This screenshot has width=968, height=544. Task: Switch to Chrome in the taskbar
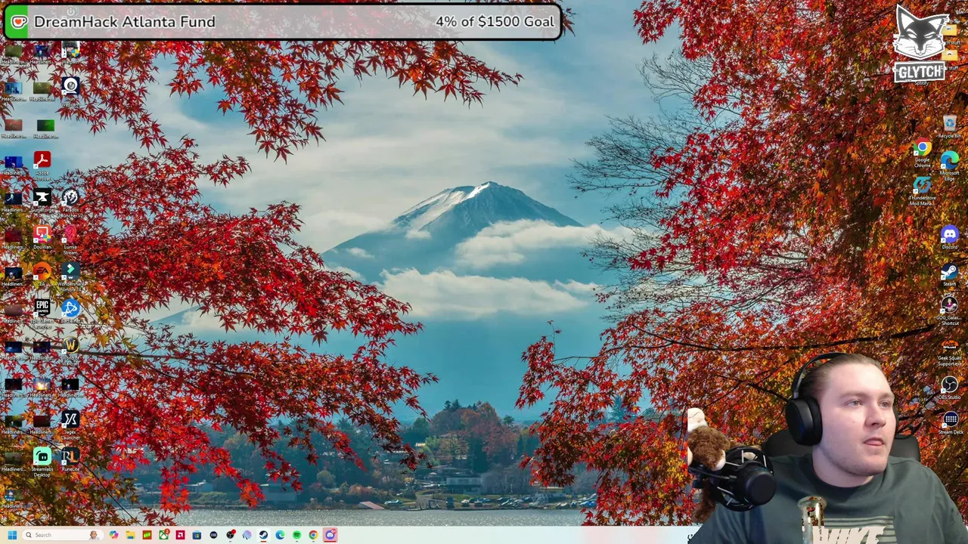[313, 535]
